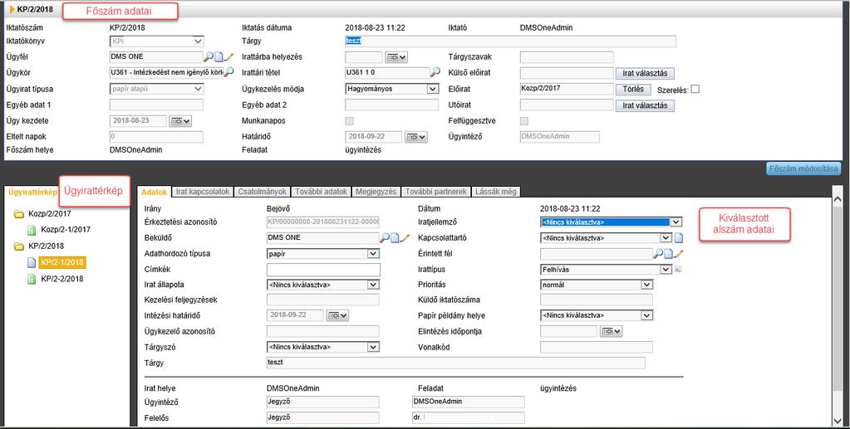Open the Lássák még tab
This screenshot has height=429, width=850.
pyautogui.click(x=497, y=192)
